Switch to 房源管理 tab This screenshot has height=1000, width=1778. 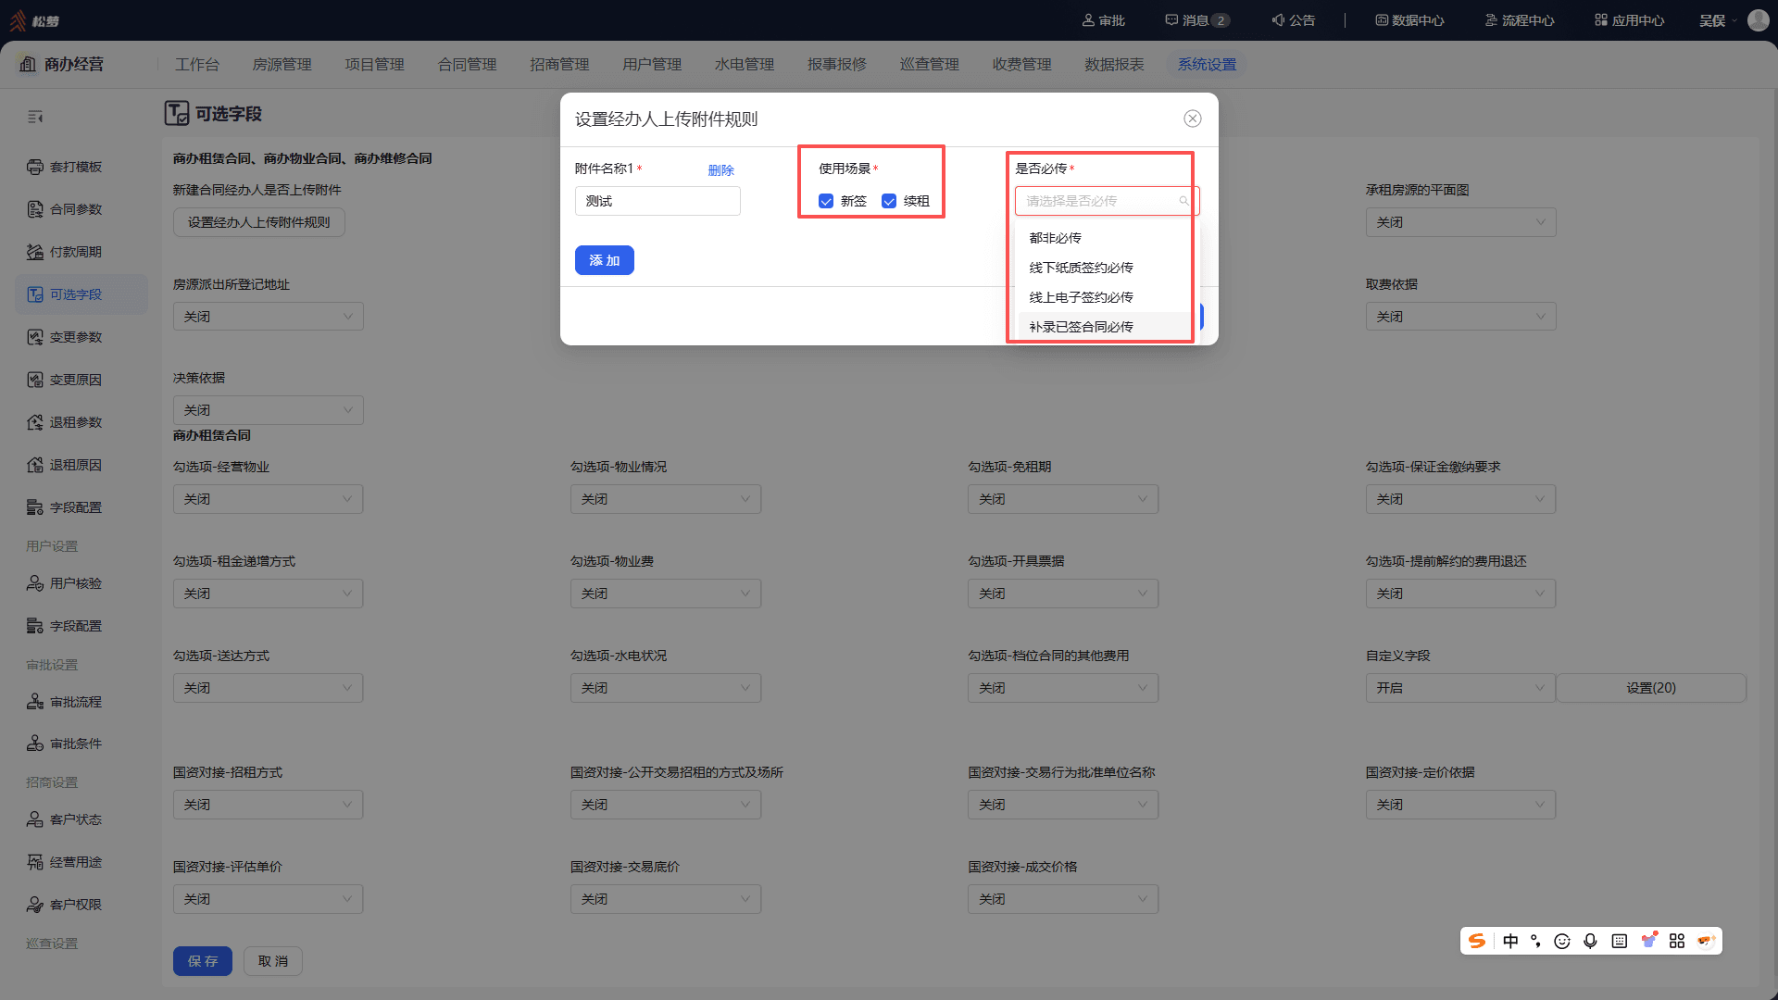[282, 65]
